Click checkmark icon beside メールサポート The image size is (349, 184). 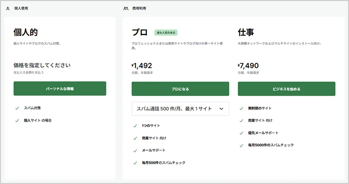click(135, 151)
